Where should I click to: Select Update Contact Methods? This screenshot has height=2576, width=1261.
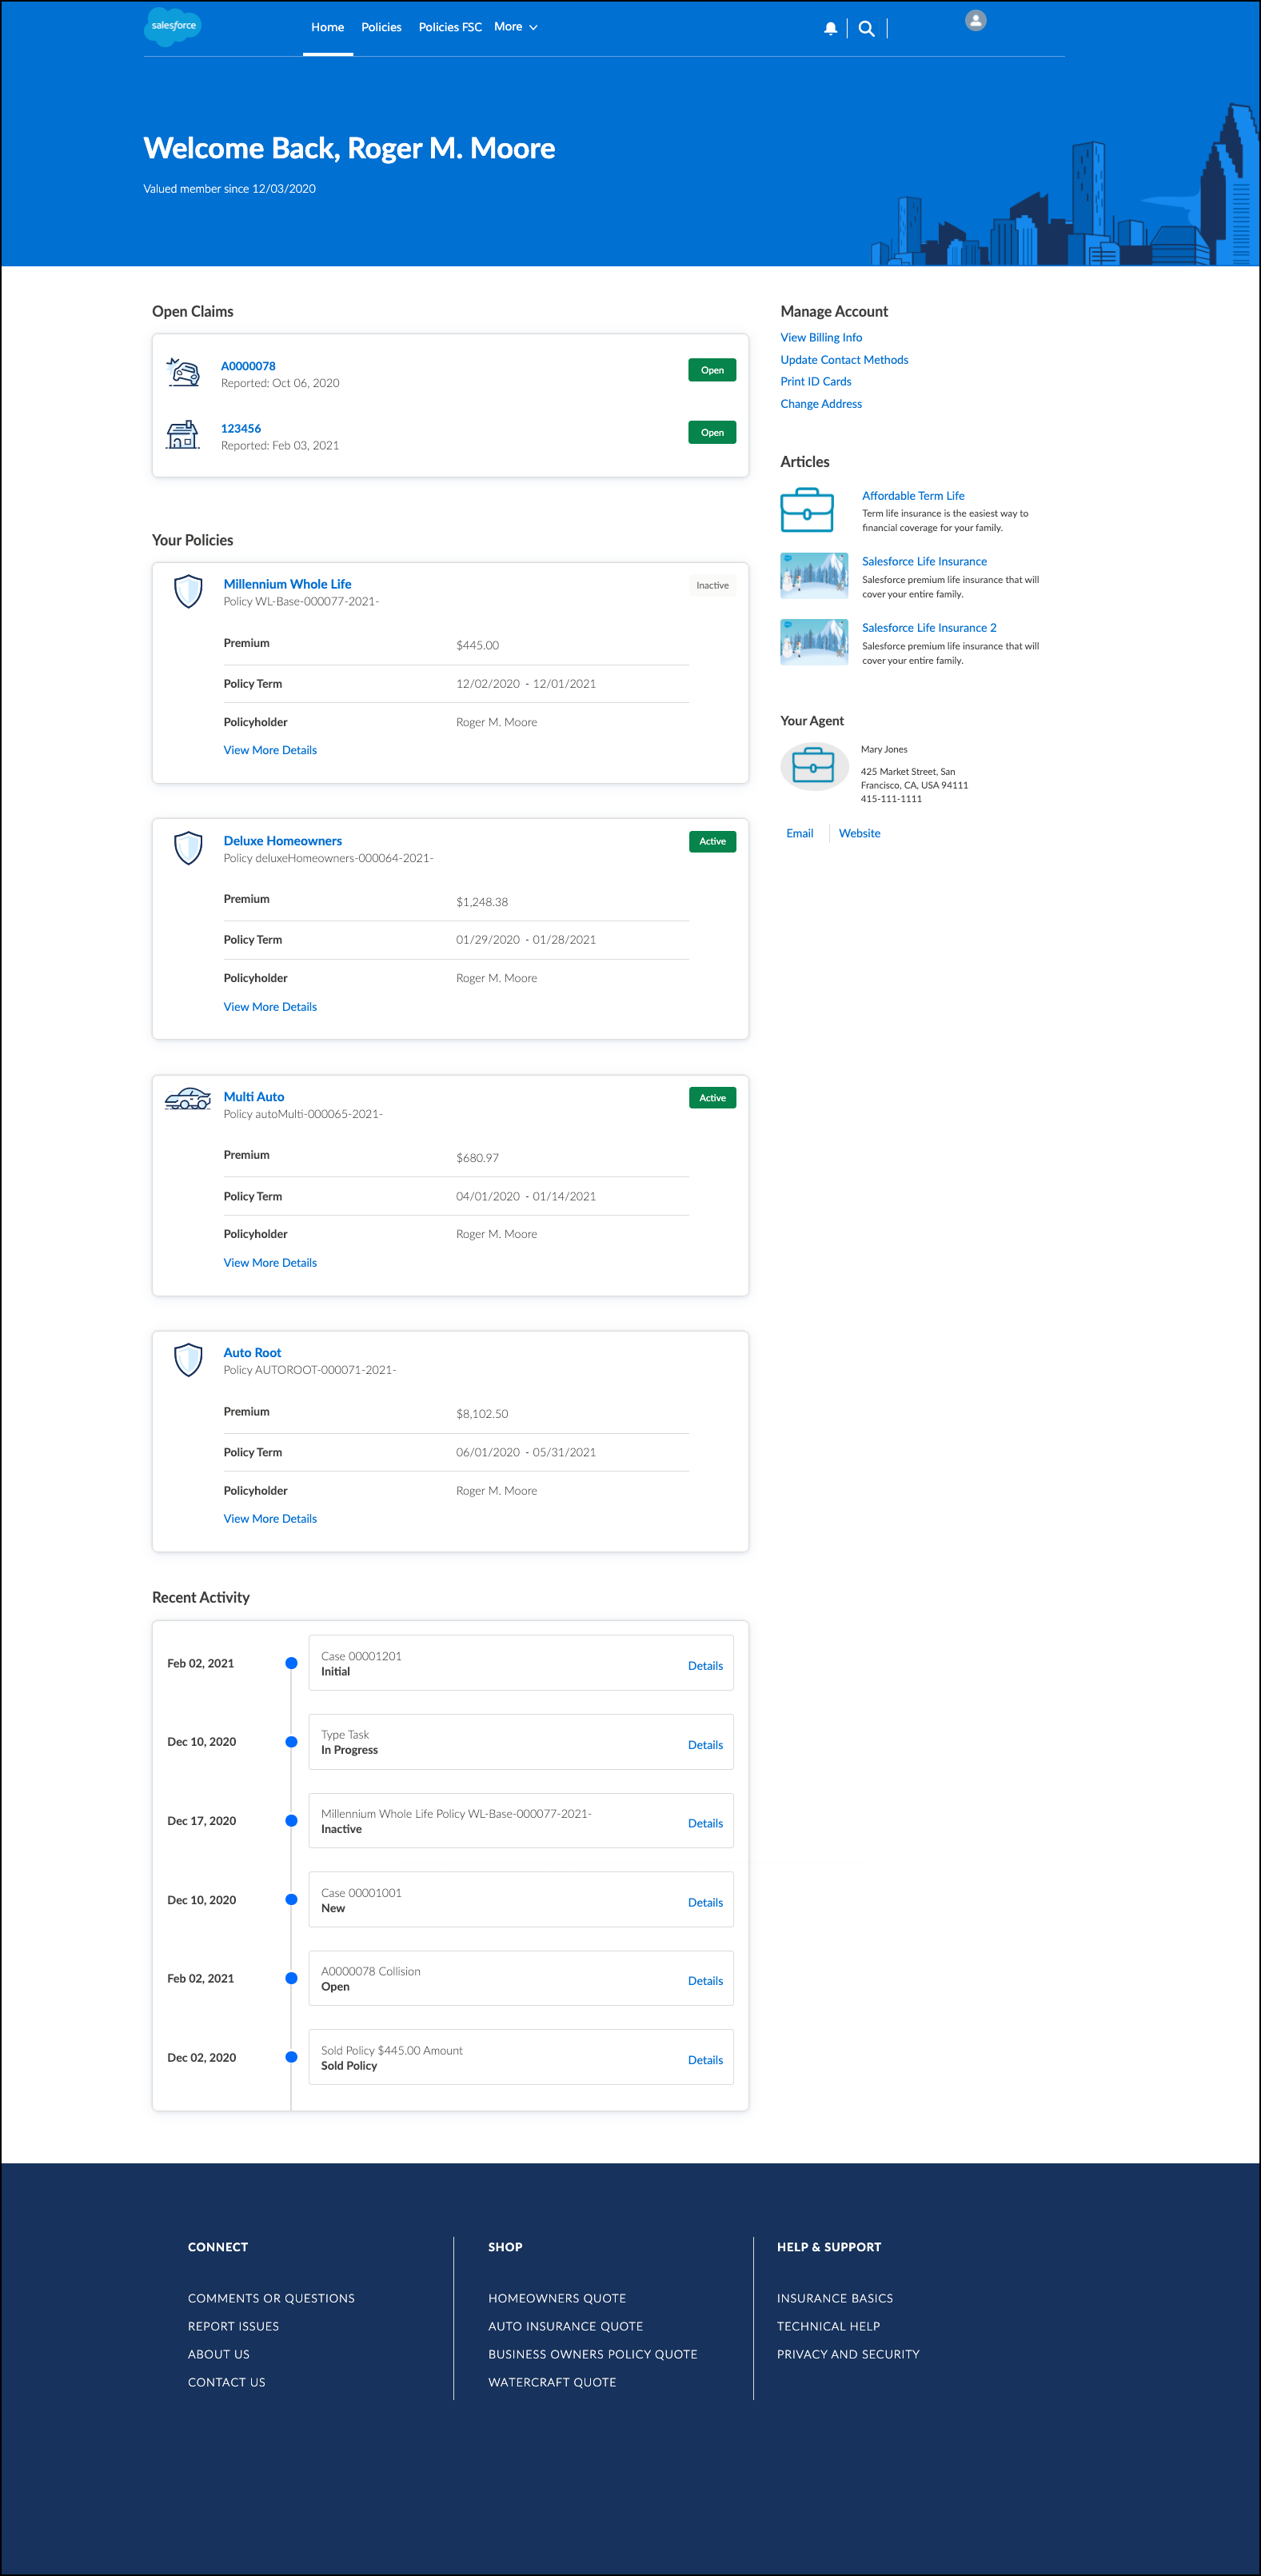coord(844,360)
